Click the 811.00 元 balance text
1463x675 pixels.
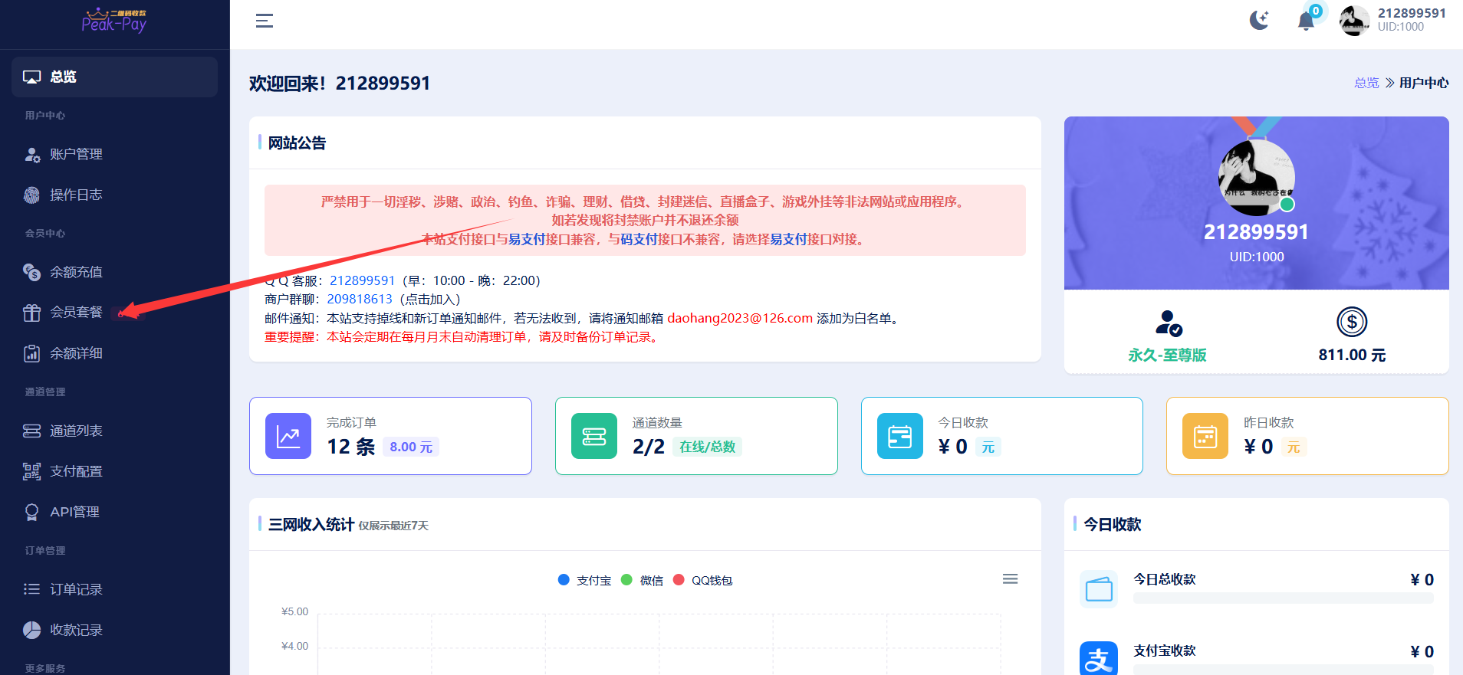click(x=1352, y=355)
